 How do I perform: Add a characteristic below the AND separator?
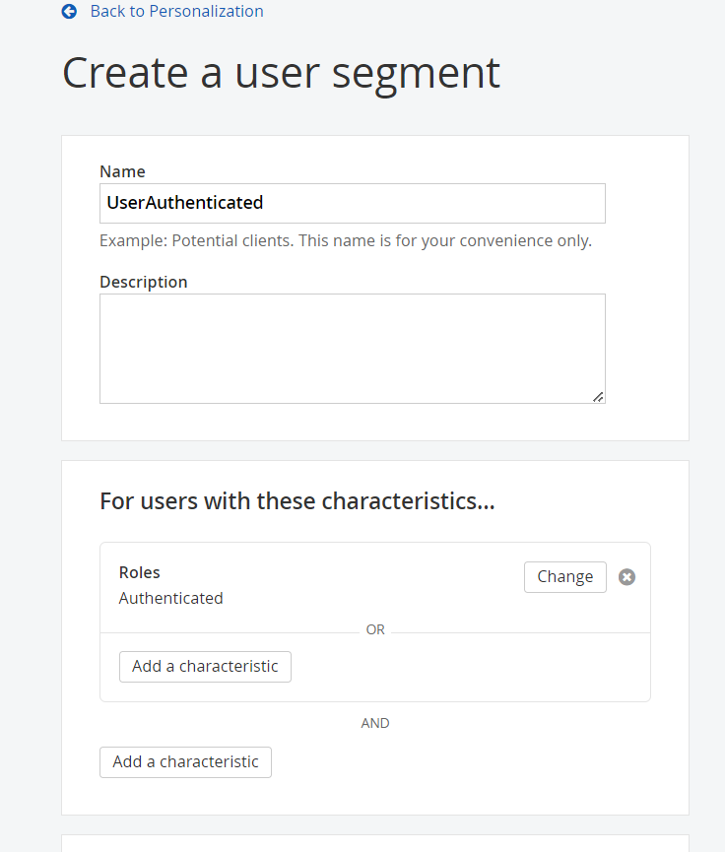point(185,762)
